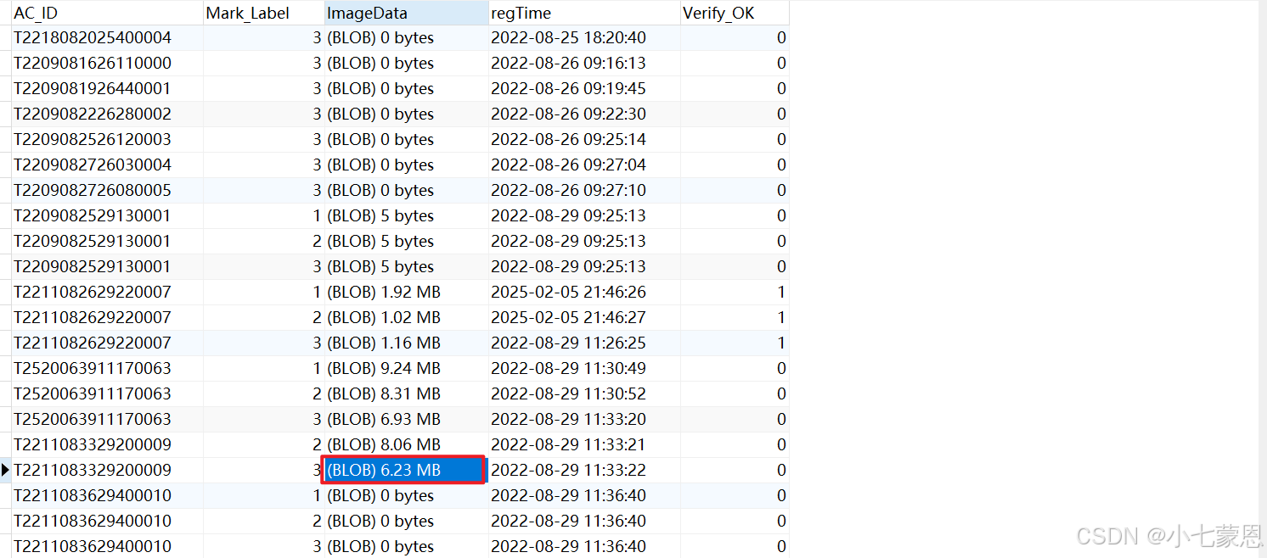
Task: Click Verify_OK value in the 1.16 MB row
Action: 735,343
